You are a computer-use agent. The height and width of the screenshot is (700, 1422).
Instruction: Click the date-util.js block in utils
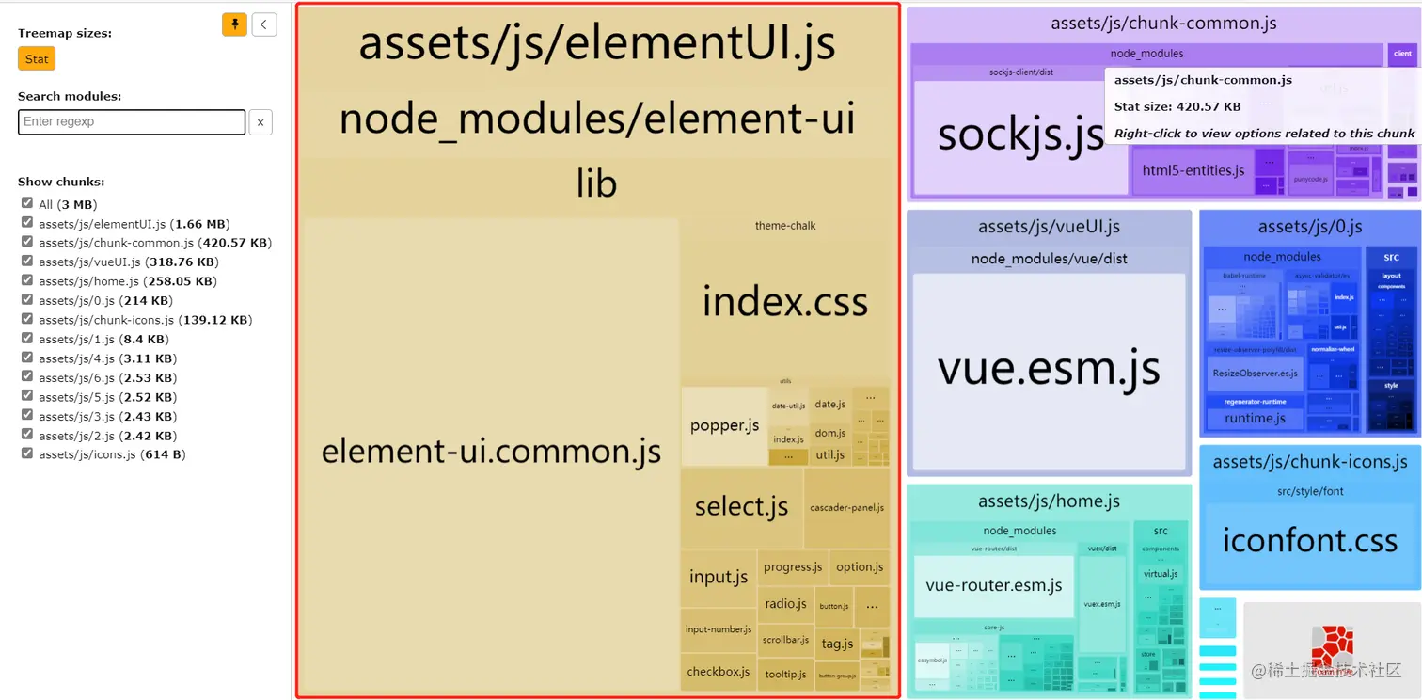tap(788, 406)
